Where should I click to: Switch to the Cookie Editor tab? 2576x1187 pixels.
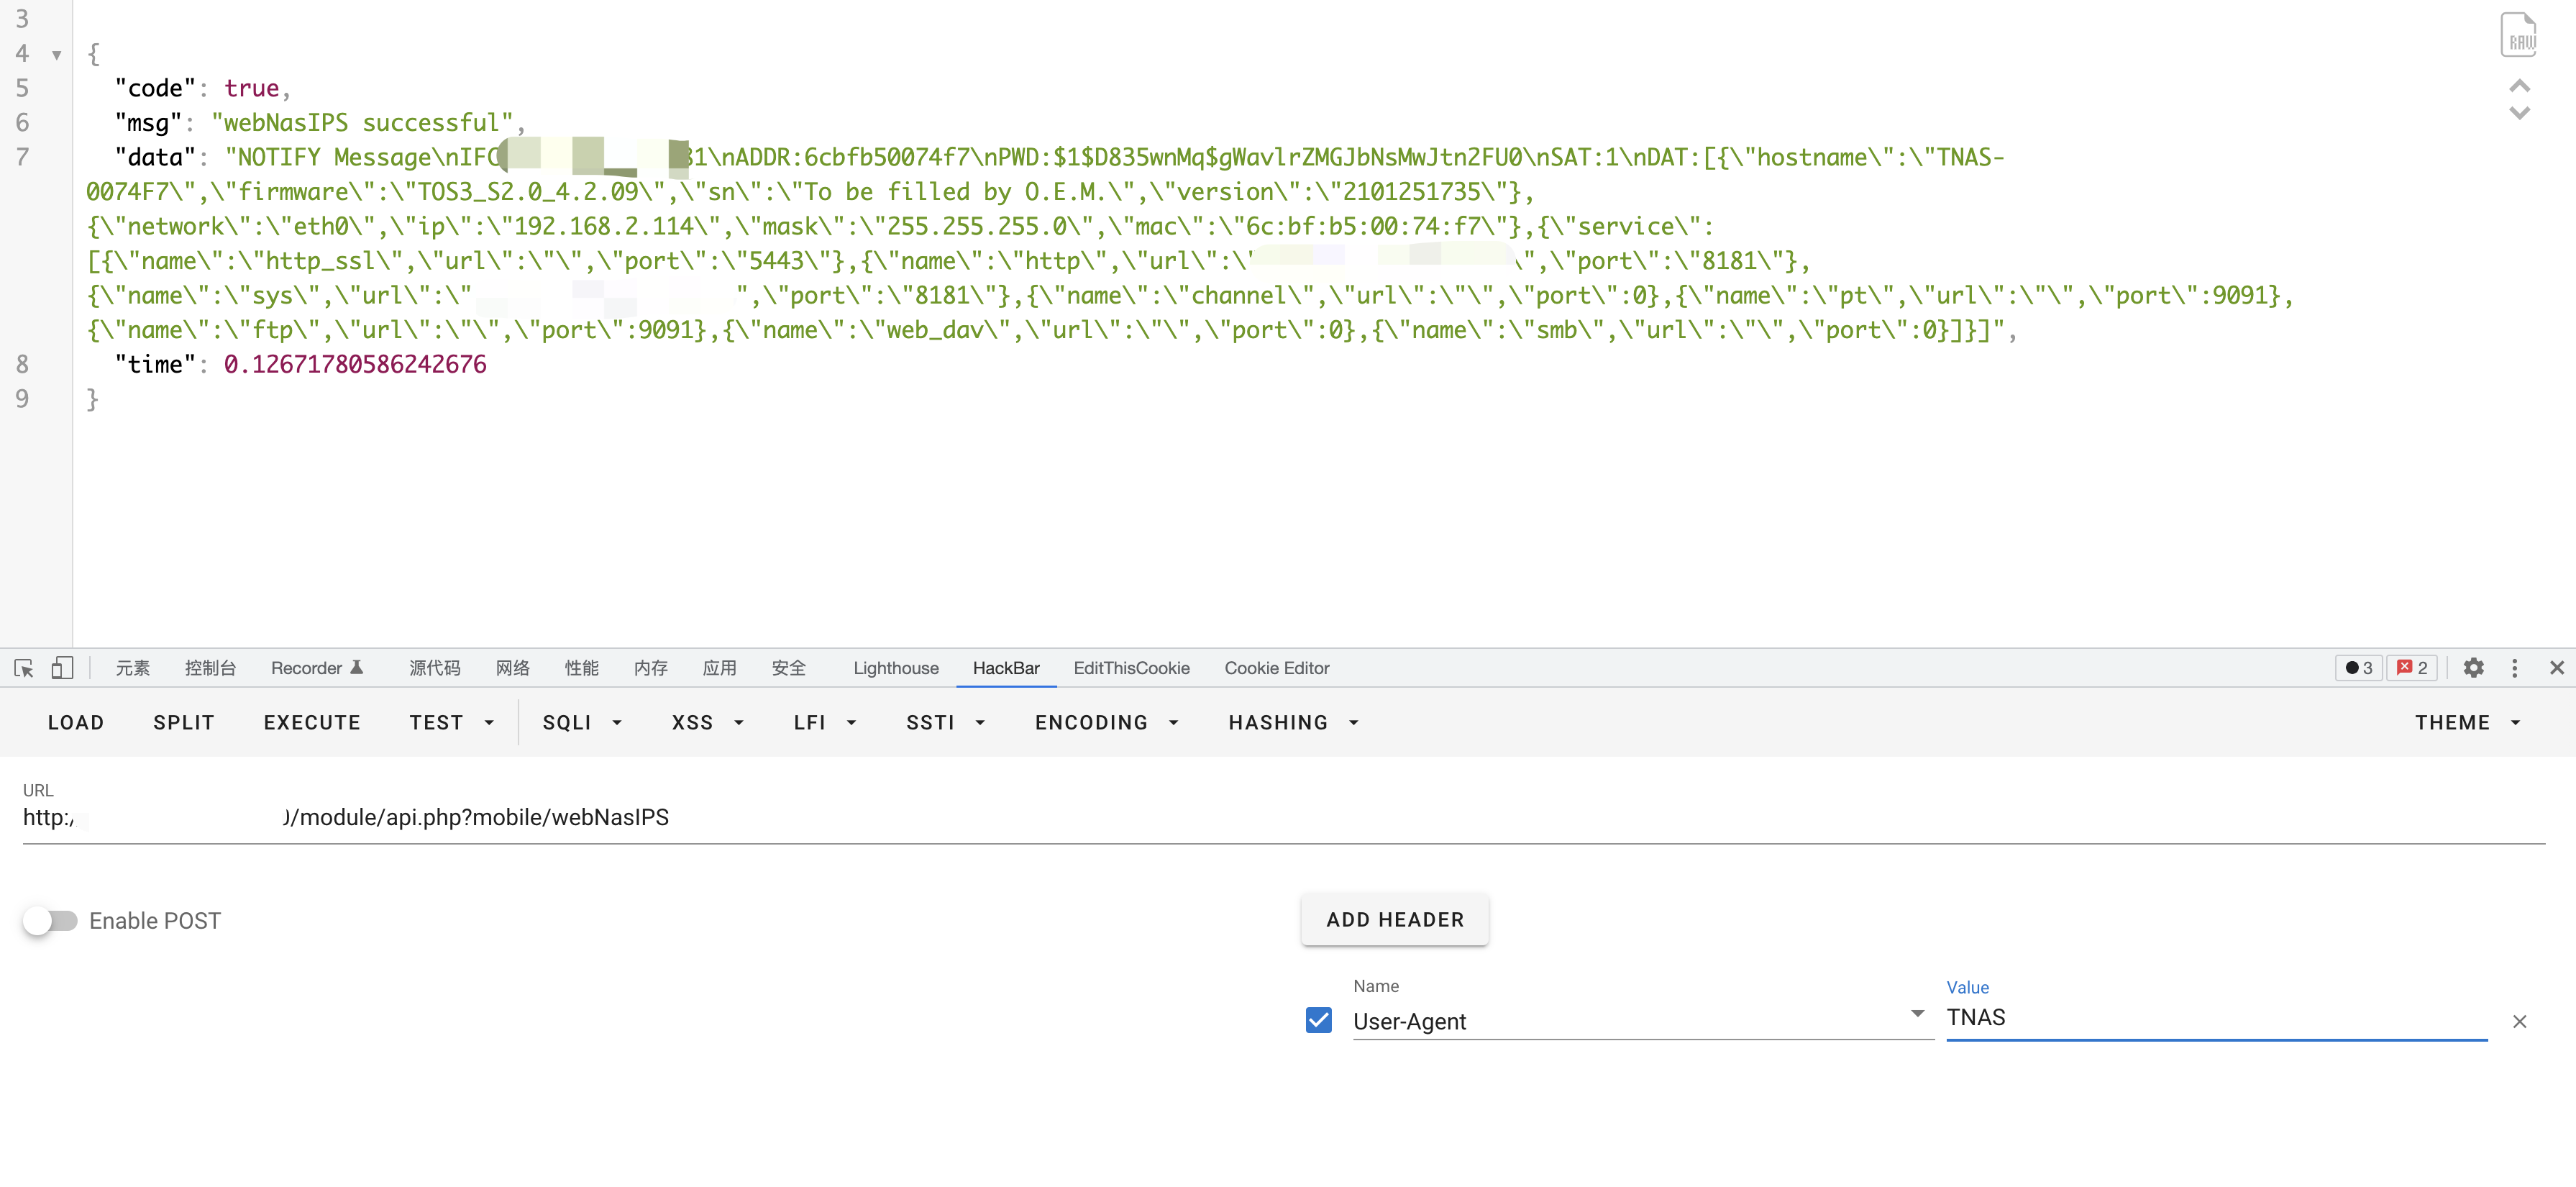tap(1276, 668)
